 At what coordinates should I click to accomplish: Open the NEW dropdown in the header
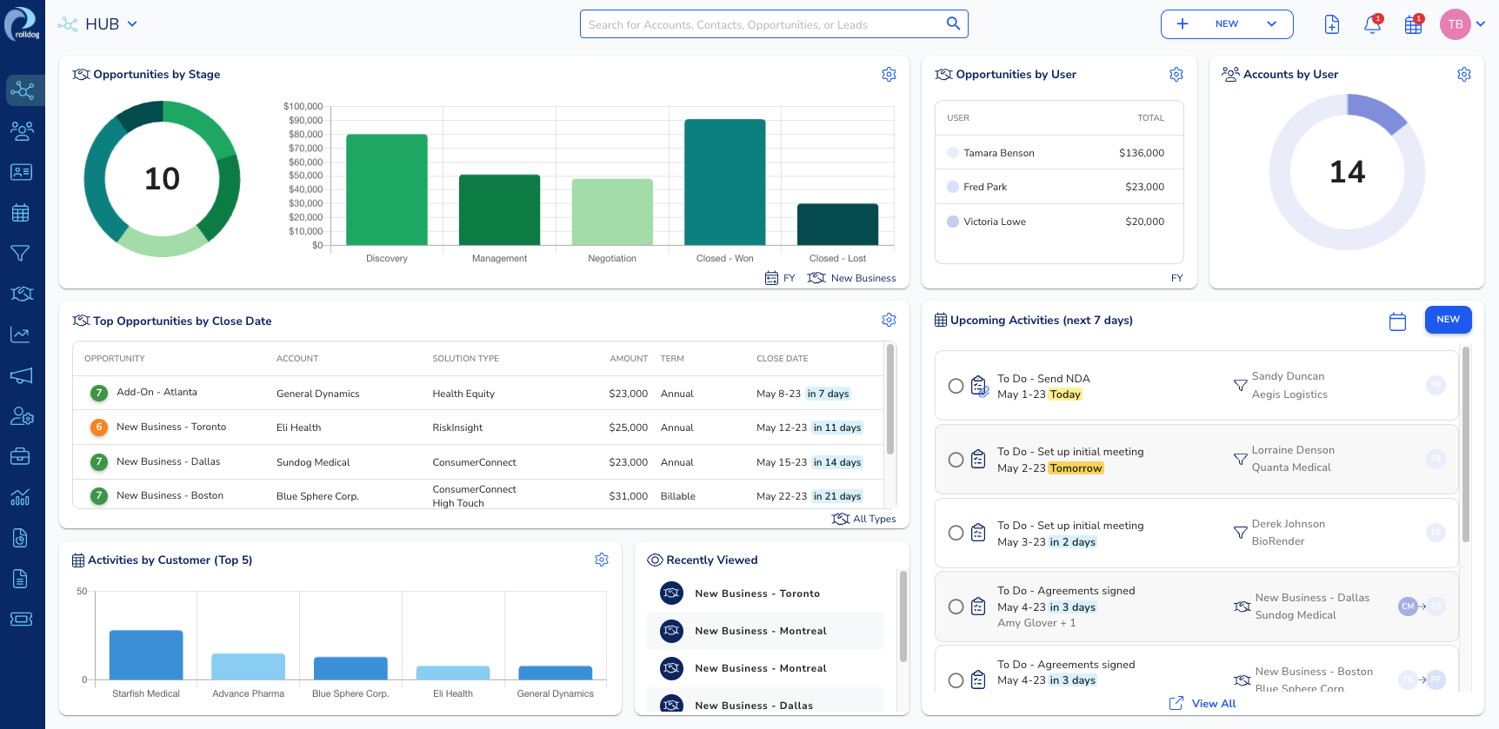click(x=1270, y=24)
